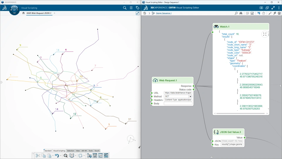
Task: Click Value output port of JSON Get Value.3
Action: tap(245, 138)
